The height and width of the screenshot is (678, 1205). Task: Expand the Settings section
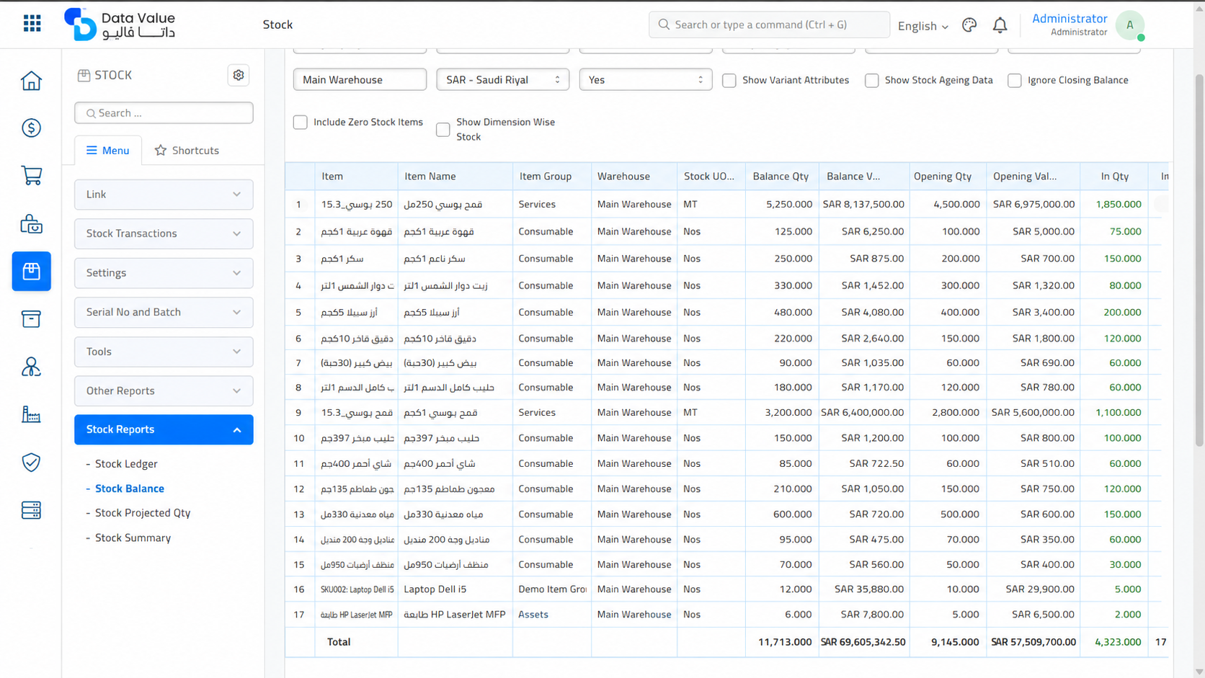[x=164, y=273]
